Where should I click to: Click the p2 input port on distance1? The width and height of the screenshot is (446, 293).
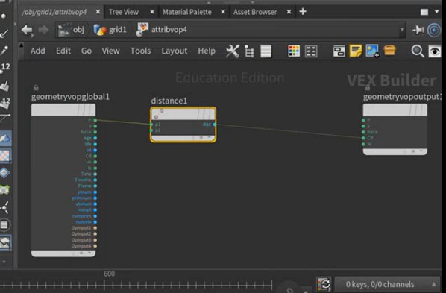point(151,130)
